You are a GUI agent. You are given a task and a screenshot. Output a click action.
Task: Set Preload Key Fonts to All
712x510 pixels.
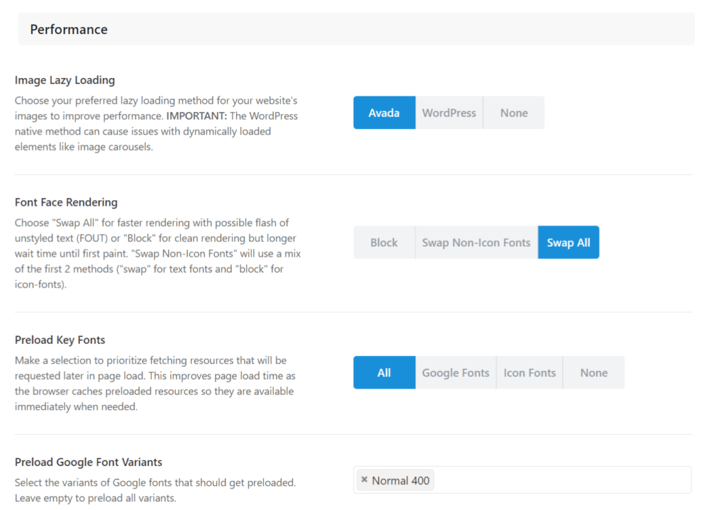point(384,372)
